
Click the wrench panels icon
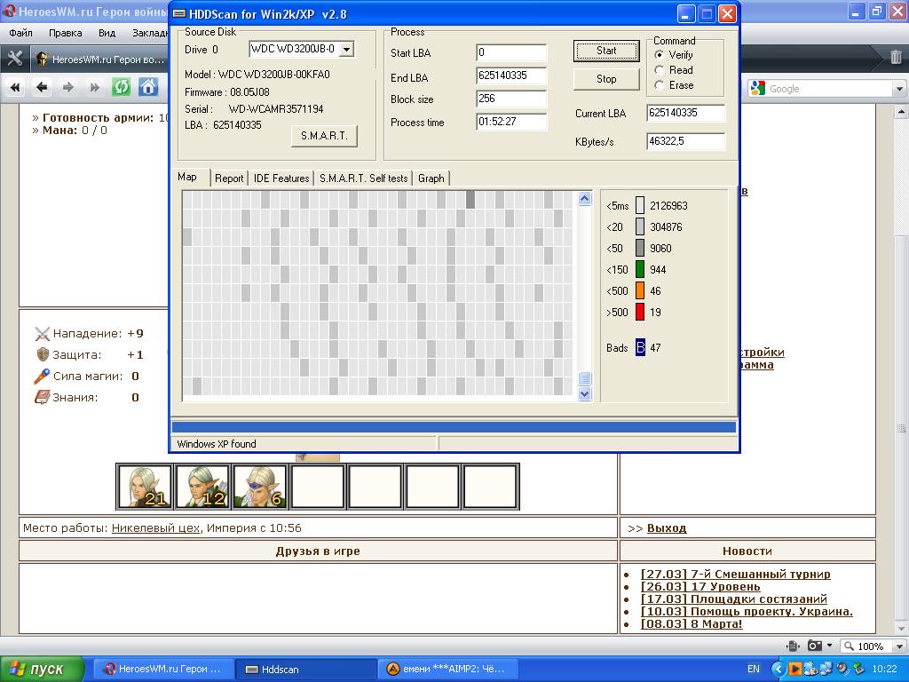[x=14, y=59]
